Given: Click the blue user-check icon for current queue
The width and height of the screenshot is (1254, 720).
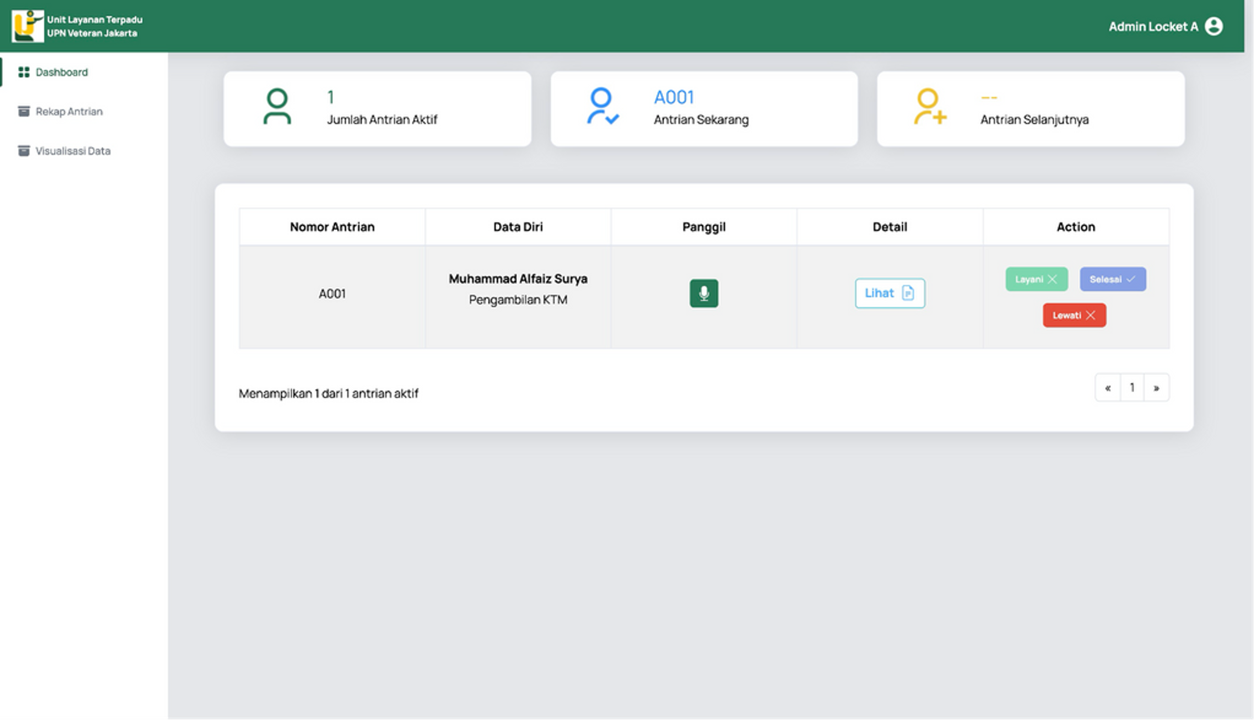Looking at the screenshot, I should [602, 106].
